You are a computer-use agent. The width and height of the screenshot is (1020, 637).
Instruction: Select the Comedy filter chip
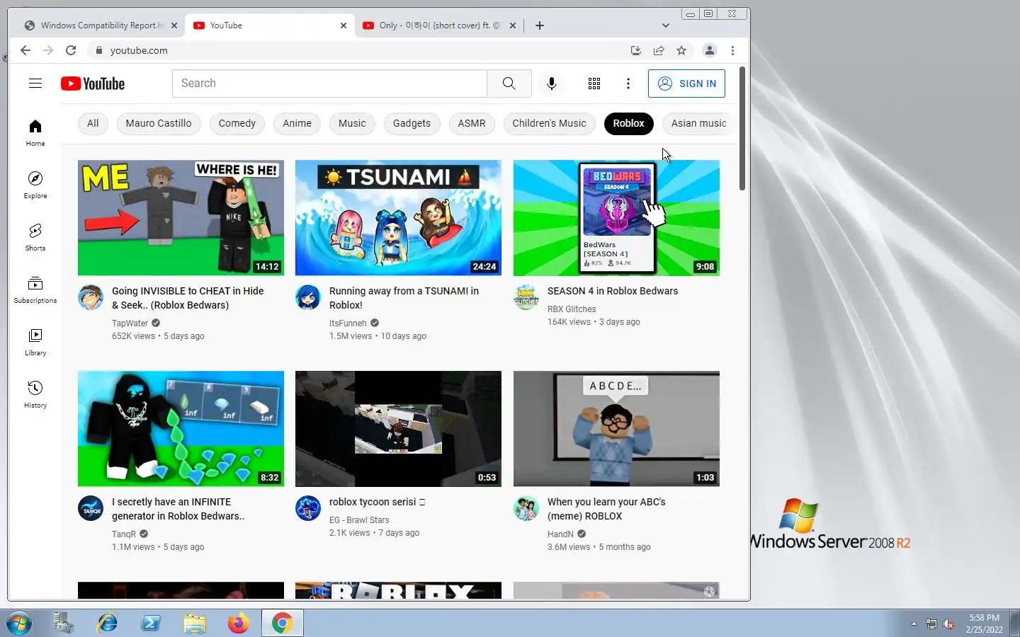[237, 123]
